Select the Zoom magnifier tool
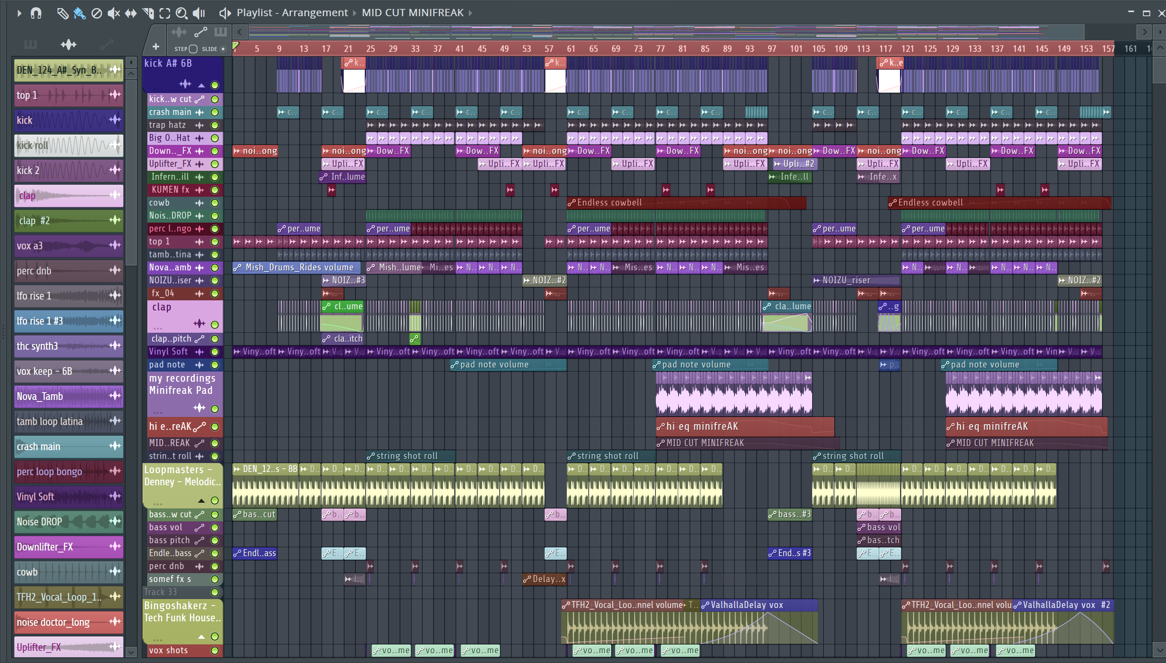 click(x=182, y=13)
